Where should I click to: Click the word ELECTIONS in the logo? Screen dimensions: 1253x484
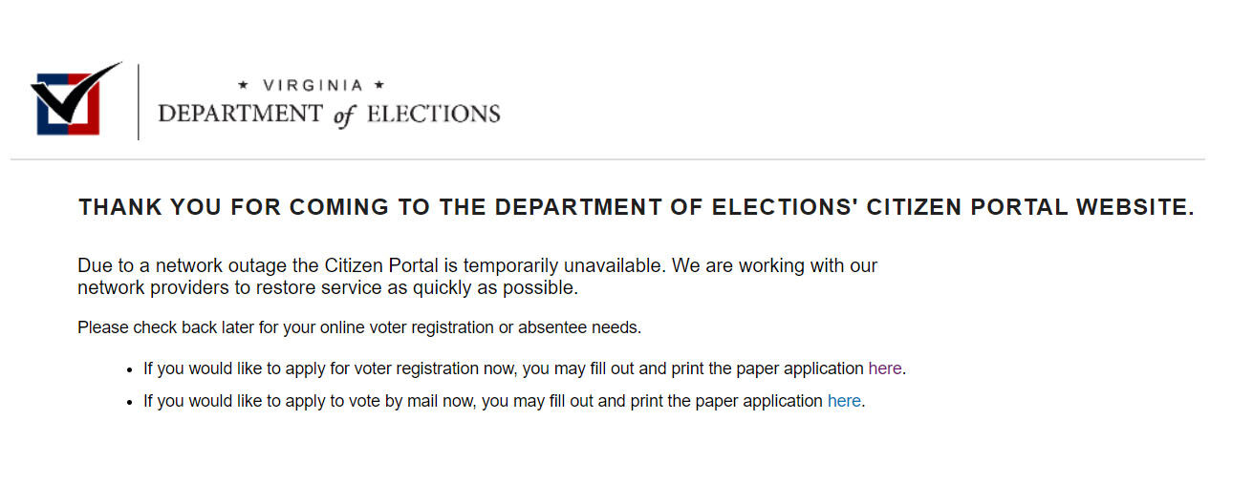coord(433,115)
